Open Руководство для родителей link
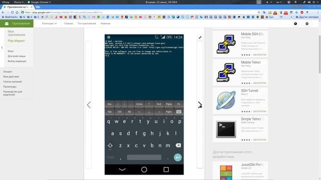 point(13,93)
